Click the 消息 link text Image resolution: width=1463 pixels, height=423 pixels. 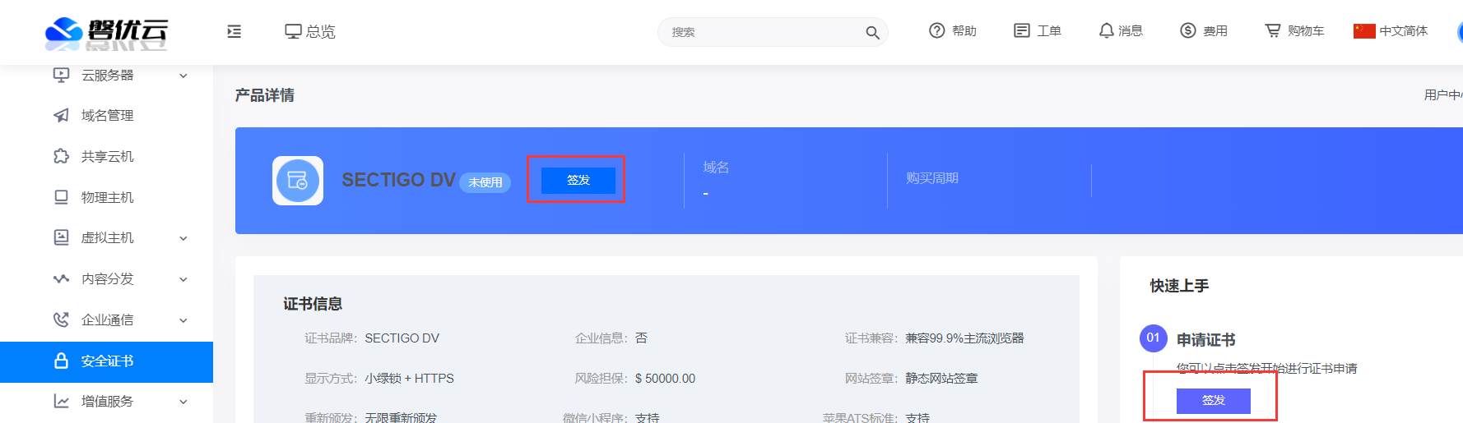(1131, 30)
